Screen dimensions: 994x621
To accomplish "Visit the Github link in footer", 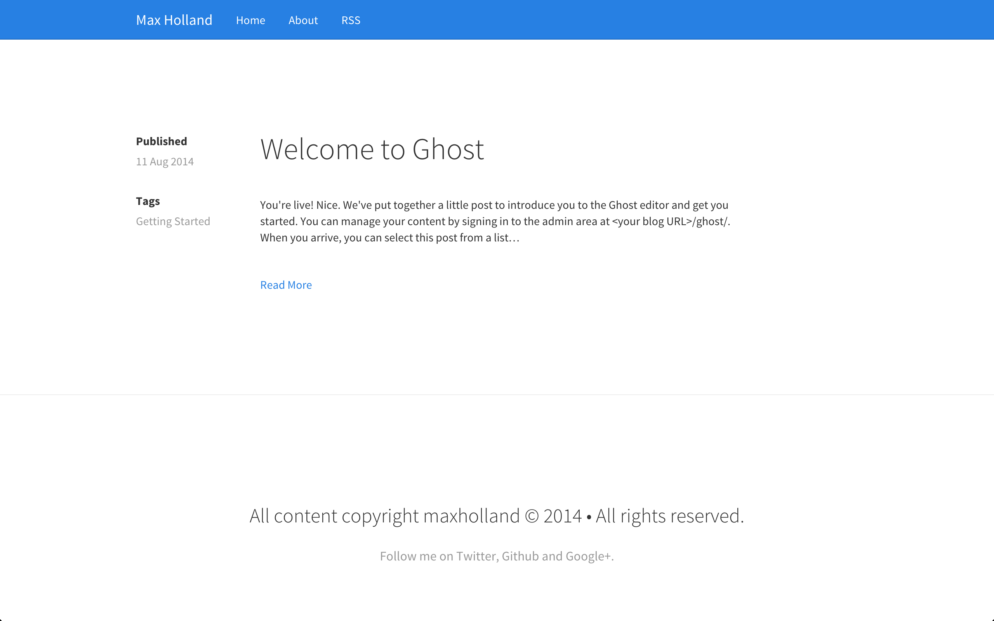I will pyautogui.click(x=520, y=556).
